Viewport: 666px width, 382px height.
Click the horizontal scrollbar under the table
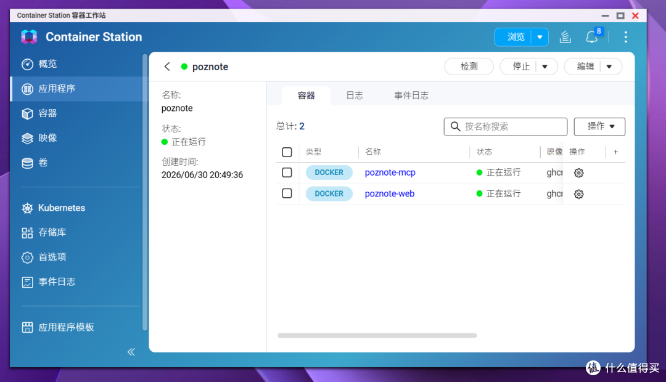(377, 336)
